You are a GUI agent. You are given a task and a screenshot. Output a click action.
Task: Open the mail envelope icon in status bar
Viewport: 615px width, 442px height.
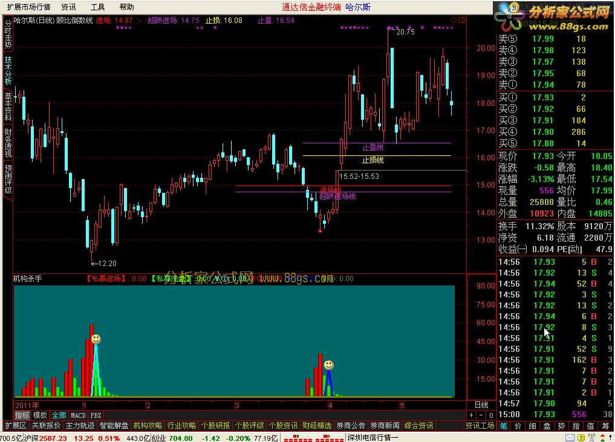[570, 438]
